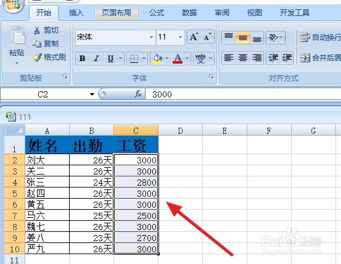This screenshot has height=264, width=341.
Task: Open font size 11 dropdown
Action: pyautogui.click(x=180, y=37)
